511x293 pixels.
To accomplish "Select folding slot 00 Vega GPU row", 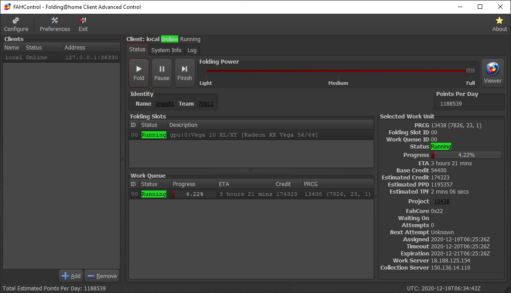I will tap(251, 135).
